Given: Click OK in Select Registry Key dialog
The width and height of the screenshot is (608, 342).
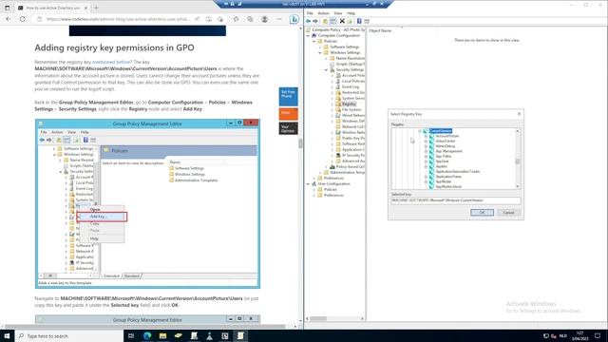Looking at the screenshot, I should click(482, 213).
